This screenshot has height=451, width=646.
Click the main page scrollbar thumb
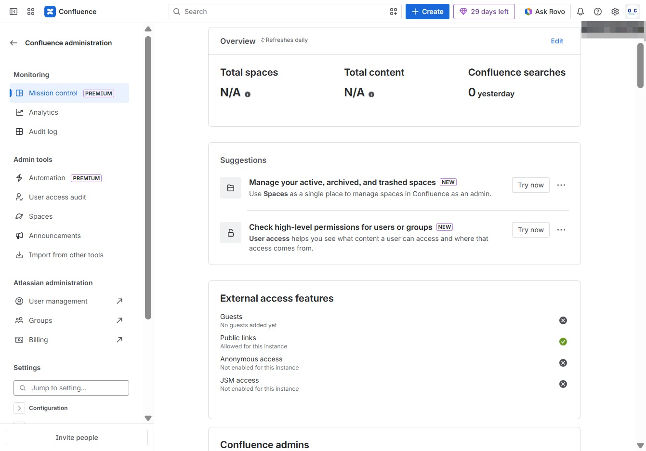click(640, 66)
